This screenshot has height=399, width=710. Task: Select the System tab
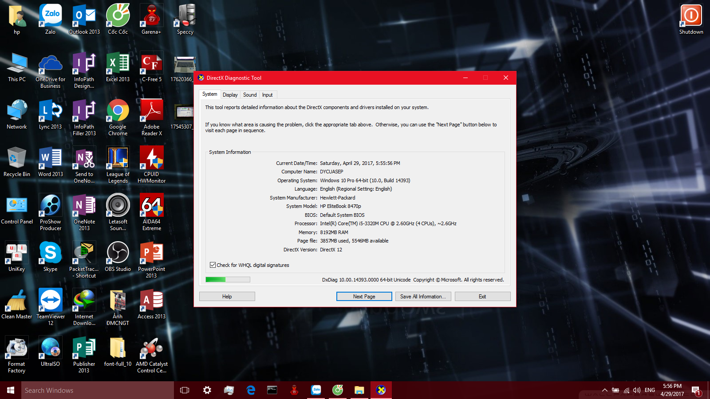(210, 94)
